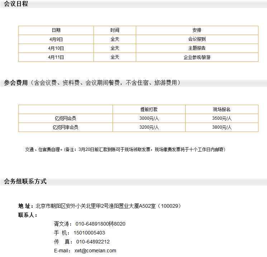Click the 会议日程 section heading

(16, 4)
